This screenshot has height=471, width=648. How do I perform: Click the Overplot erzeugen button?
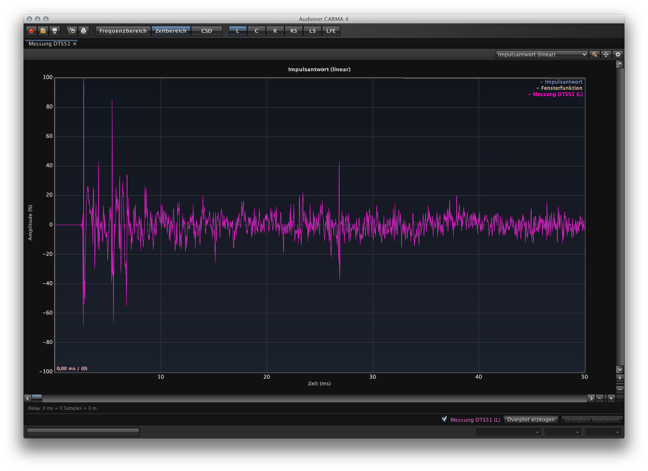[x=531, y=420]
